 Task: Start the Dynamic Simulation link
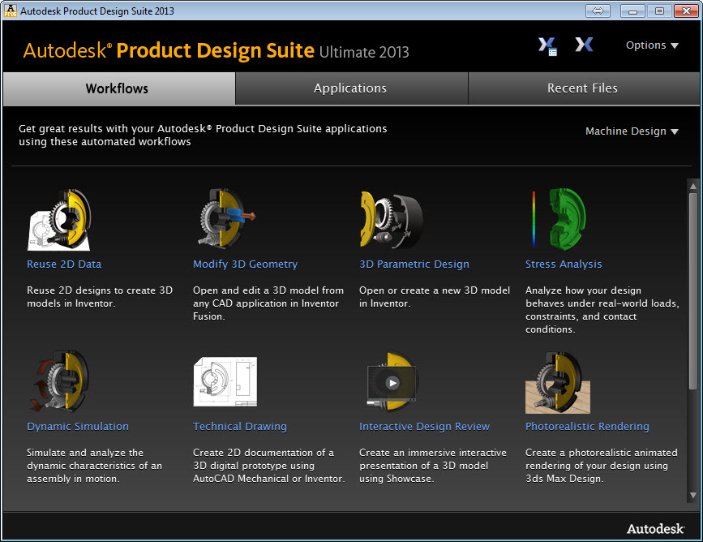pyautogui.click(x=78, y=426)
